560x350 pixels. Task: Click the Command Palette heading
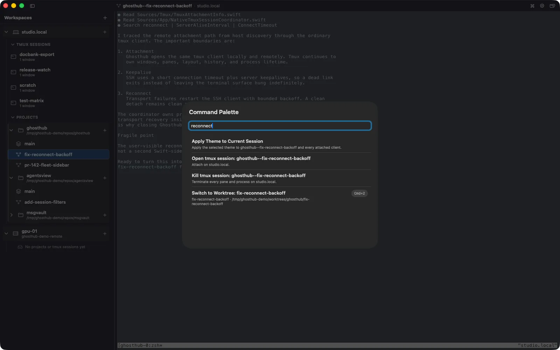(214, 112)
